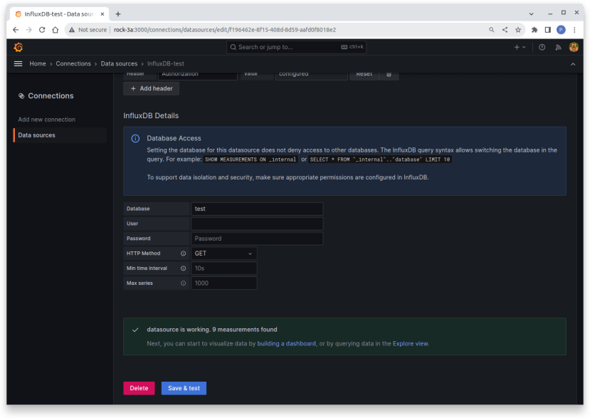Click the Delete button
This screenshot has height=418, width=590.
pos(139,388)
